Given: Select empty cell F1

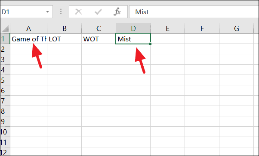Looking at the screenshot, I should click(202, 39).
